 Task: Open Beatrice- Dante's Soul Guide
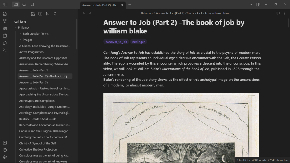click(44, 119)
